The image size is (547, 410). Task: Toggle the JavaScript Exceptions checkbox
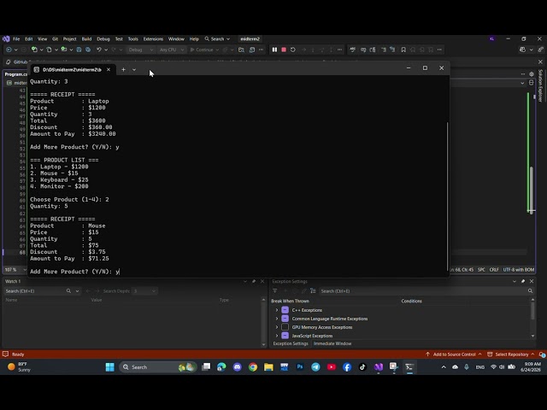pyautogui.click(x=285, y=336)
